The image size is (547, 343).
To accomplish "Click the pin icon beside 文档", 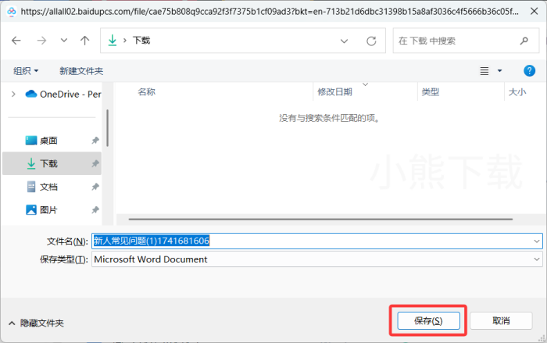I will (x=95, y=187).
